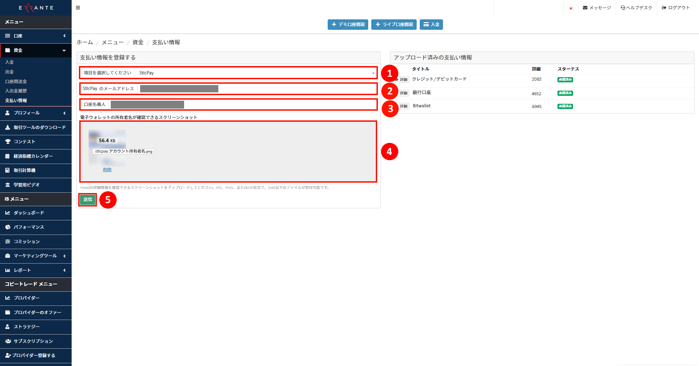Open messages via the envelope icon
Image resolution: width=699 pixels, height=366 pixels.
point(585,8)
